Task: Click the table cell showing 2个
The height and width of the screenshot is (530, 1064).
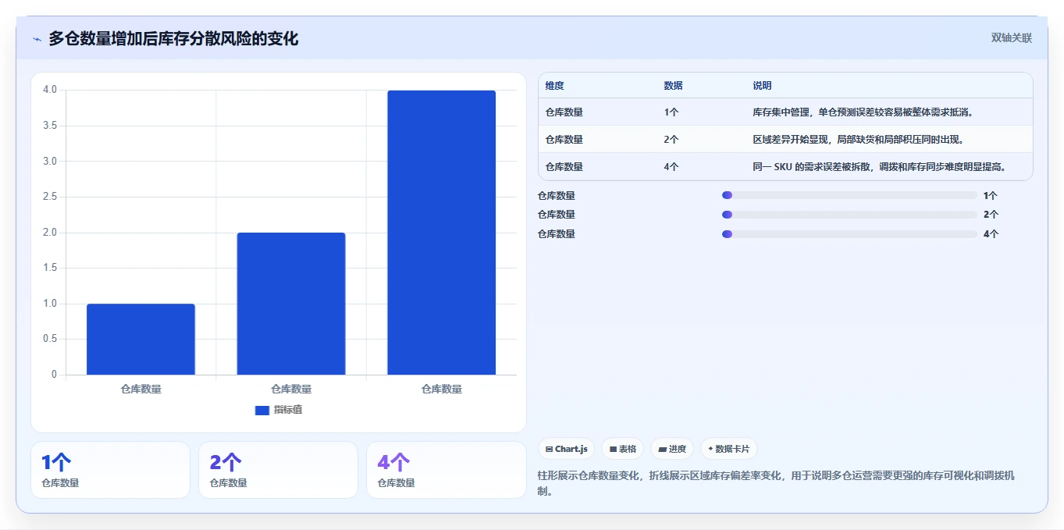Action: point(671,140)
